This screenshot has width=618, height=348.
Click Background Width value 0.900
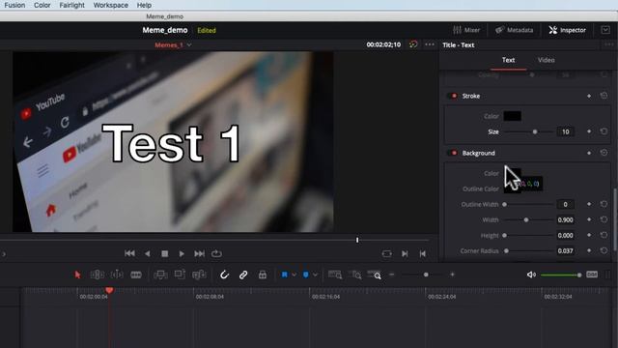pos(565,219)
